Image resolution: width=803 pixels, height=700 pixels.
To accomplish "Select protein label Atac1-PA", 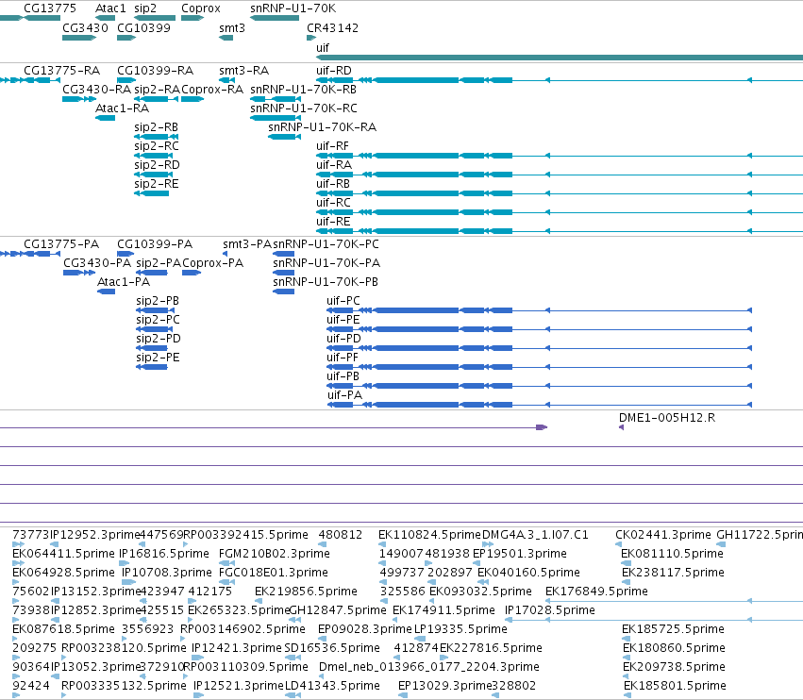I will 124,282.
